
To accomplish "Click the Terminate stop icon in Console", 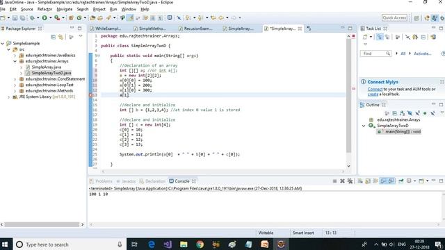I will [334, 181].
